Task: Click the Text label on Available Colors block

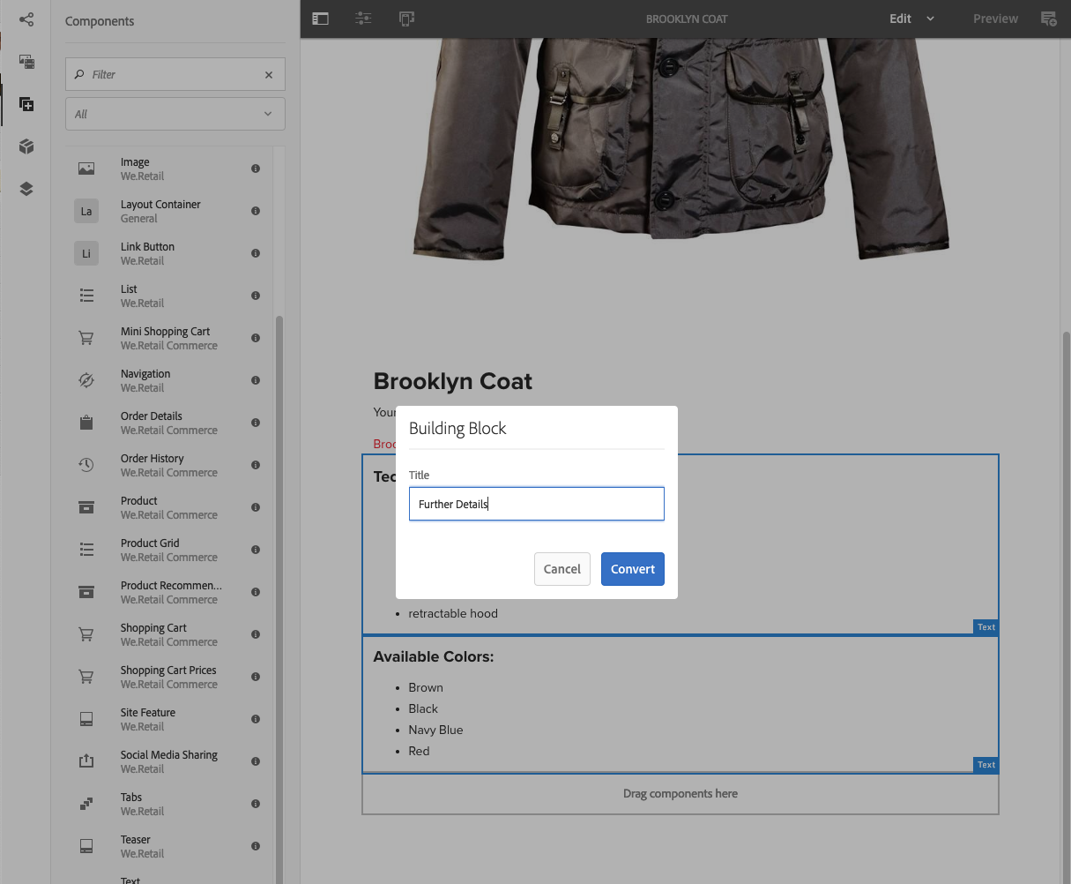Action: (986, 765)
